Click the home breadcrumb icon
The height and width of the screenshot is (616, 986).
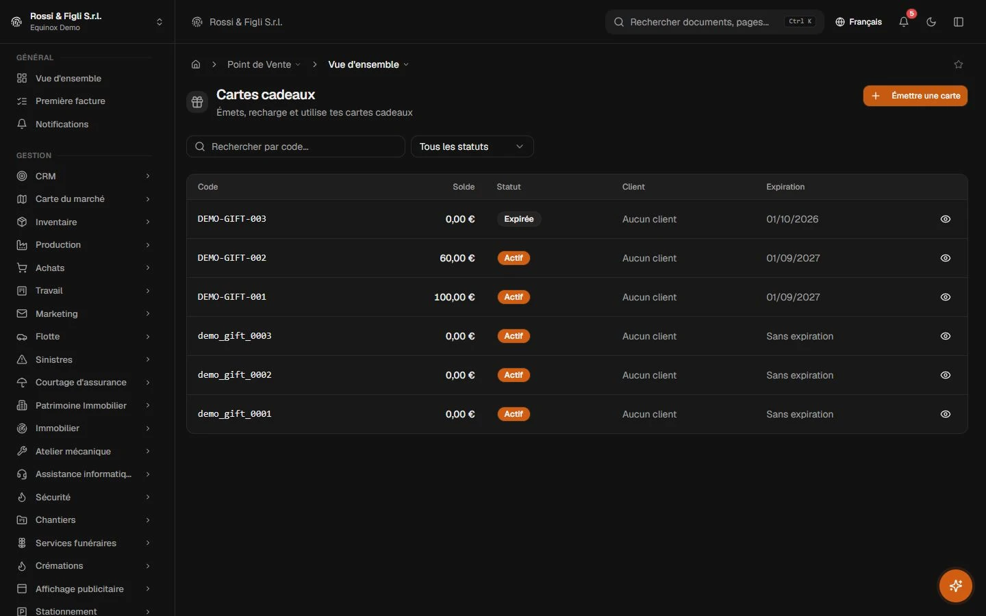196,64
